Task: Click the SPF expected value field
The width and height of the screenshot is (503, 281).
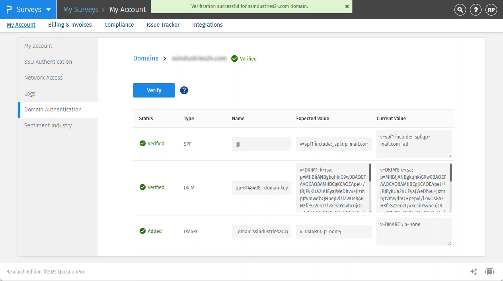Action: (334, 144)
